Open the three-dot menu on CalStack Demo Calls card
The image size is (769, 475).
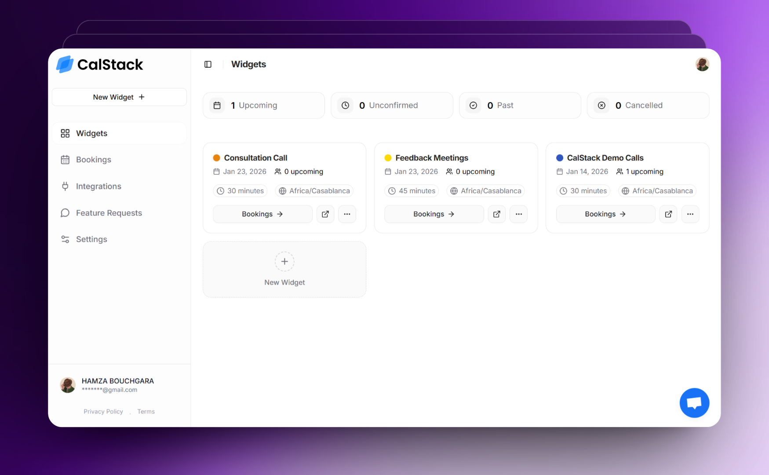pos(690,214)
